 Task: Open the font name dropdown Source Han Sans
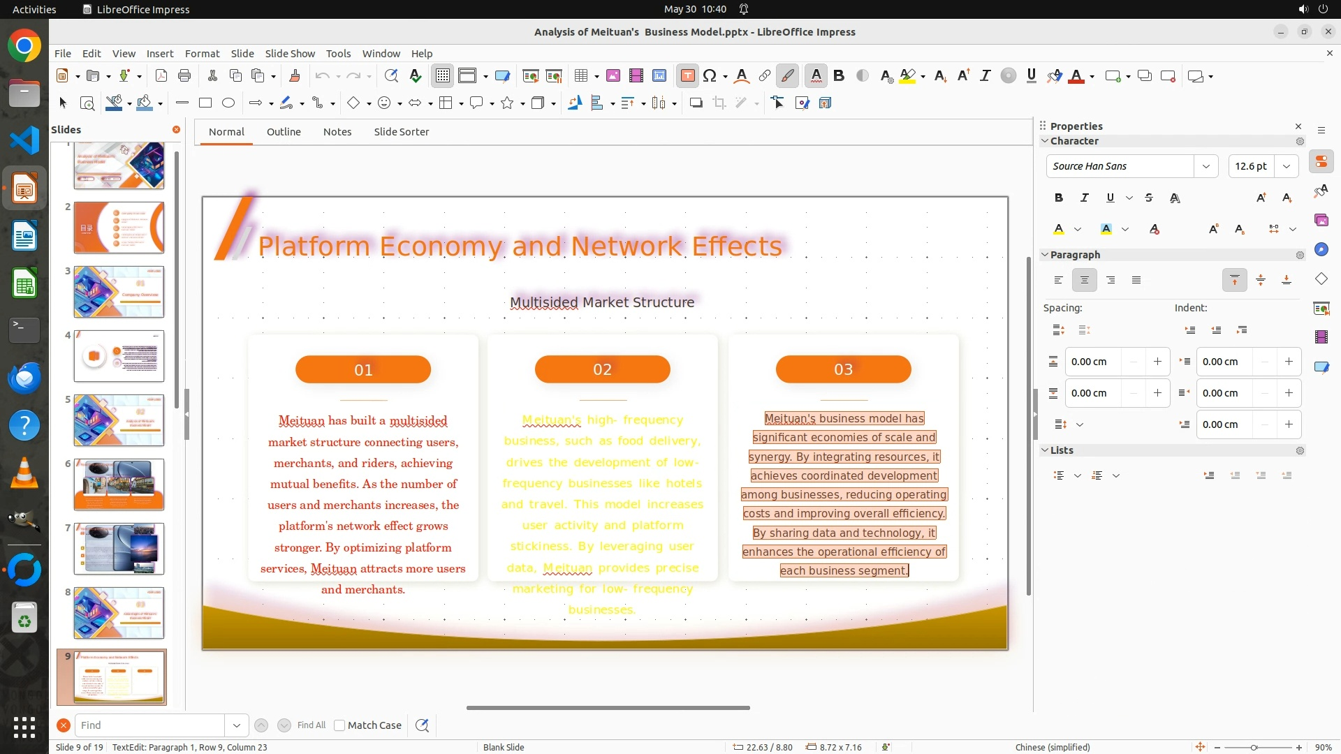point(1206,166)
